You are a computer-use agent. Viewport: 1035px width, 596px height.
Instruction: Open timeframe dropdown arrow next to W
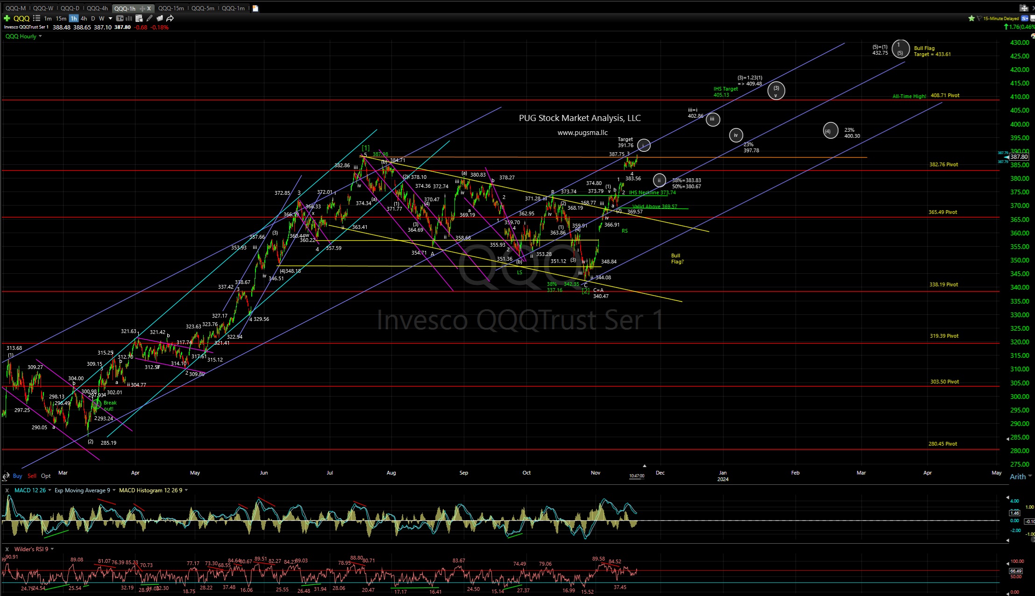111,18
